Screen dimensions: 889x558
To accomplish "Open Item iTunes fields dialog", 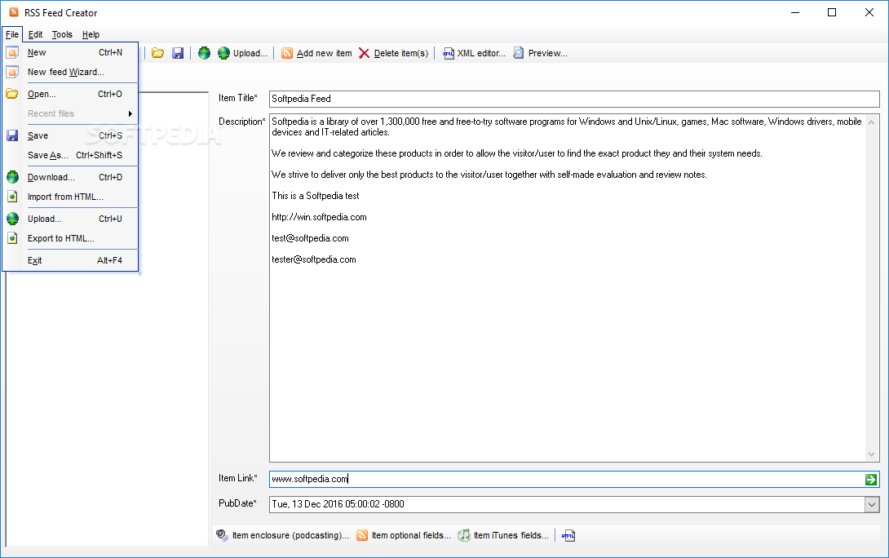I will (x=503, y=535).
